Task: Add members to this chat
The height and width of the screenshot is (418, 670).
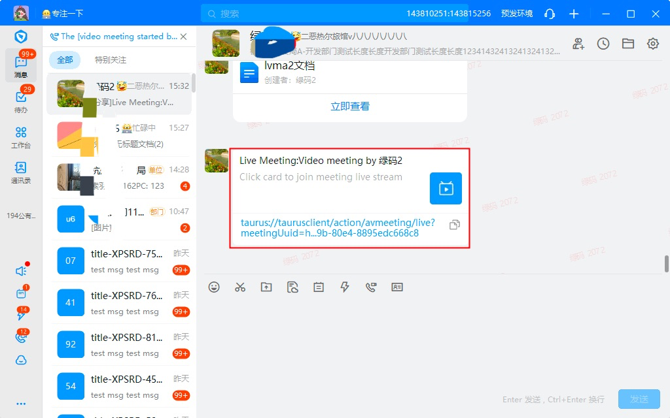Action: pos(578,44)
